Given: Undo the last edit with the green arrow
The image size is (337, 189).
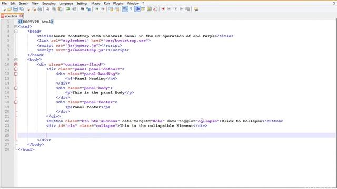Looking at the screenshot, I should pyautogui.click(x=68, y=9).
